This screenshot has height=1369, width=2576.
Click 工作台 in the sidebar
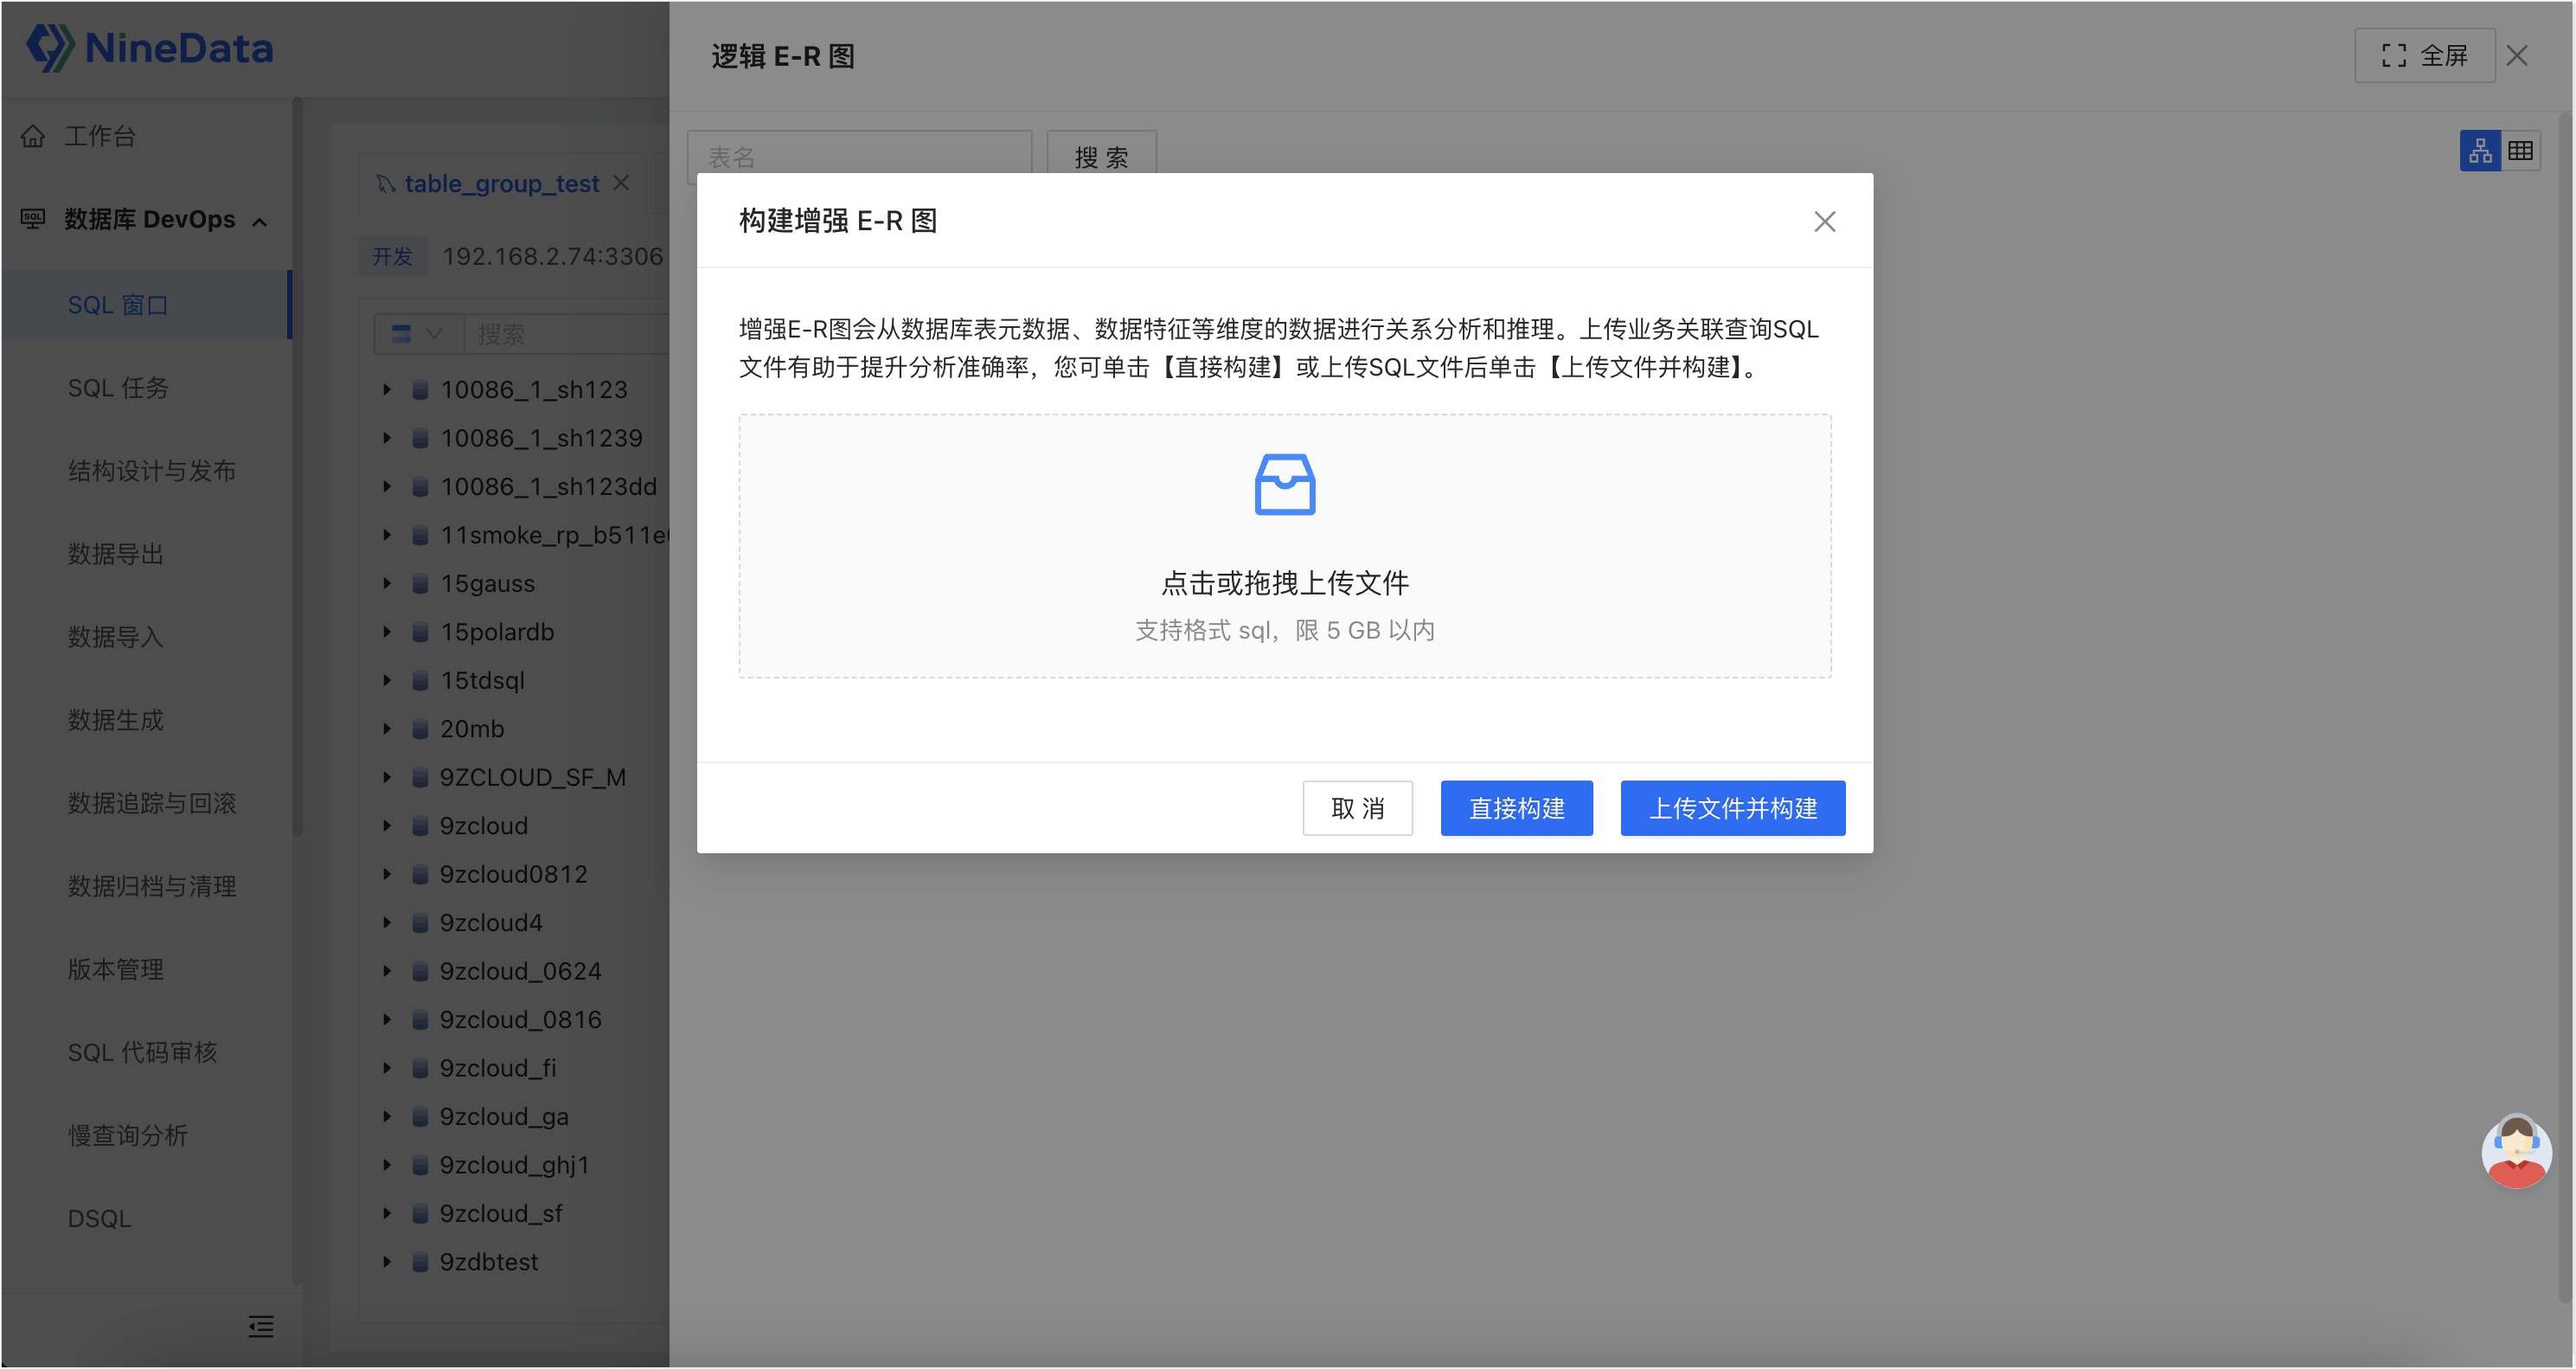point(100,136)
